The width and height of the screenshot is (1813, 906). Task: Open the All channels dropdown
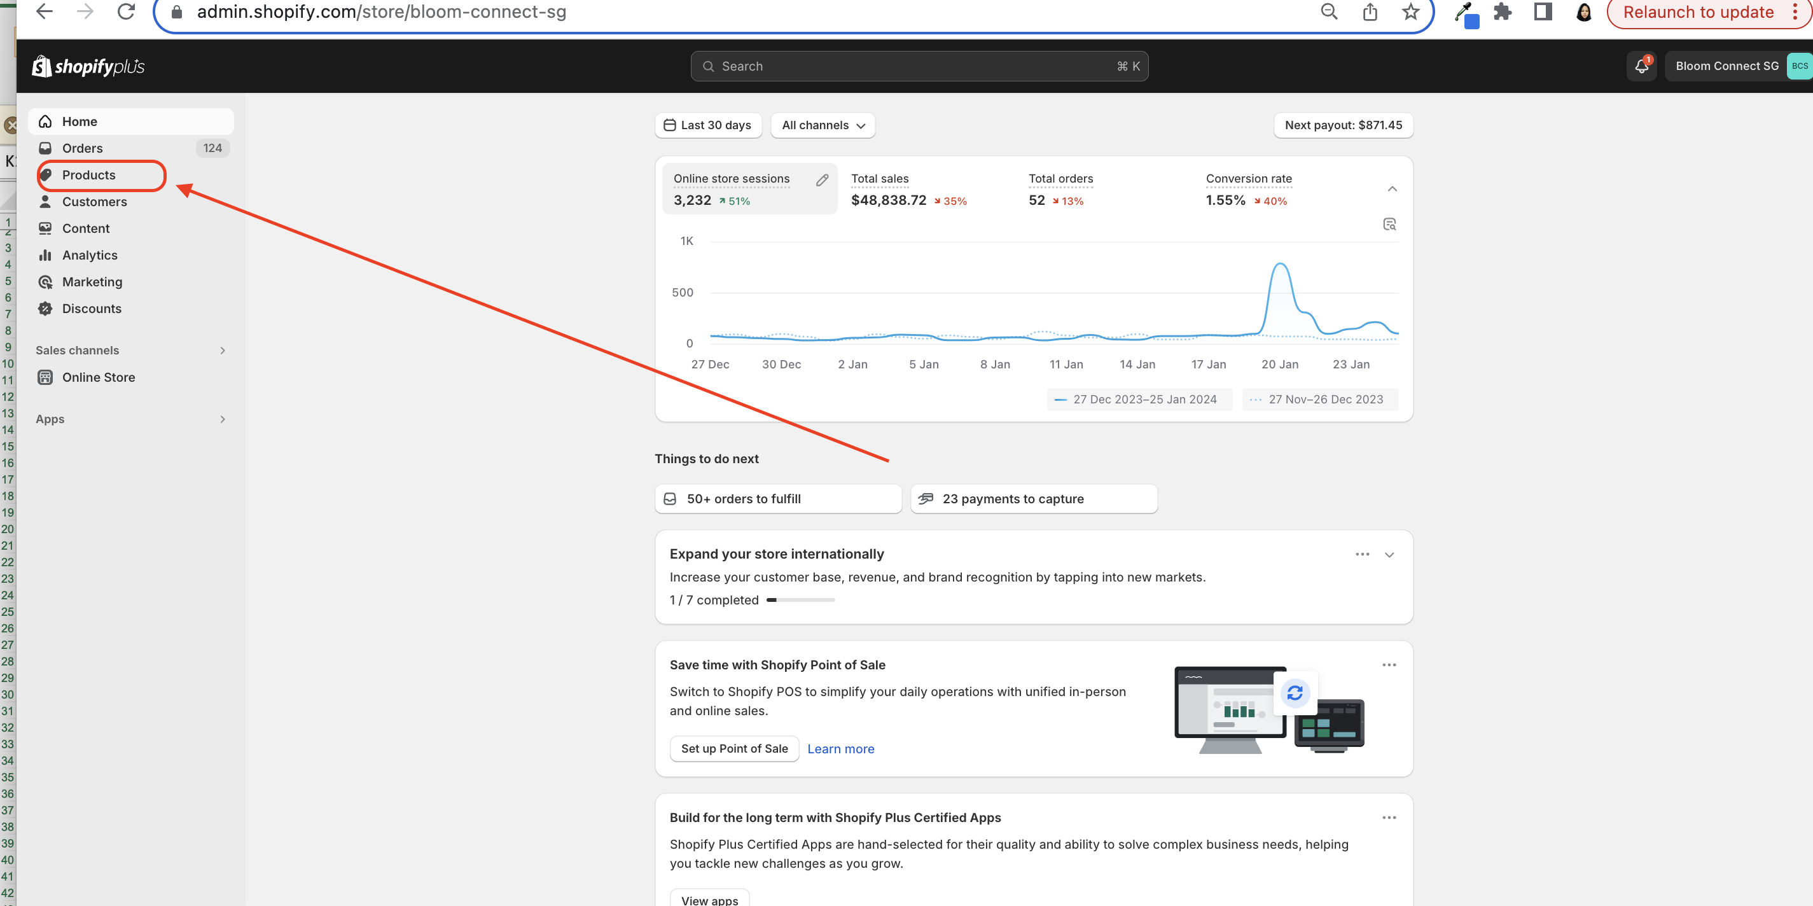(823, 125)
